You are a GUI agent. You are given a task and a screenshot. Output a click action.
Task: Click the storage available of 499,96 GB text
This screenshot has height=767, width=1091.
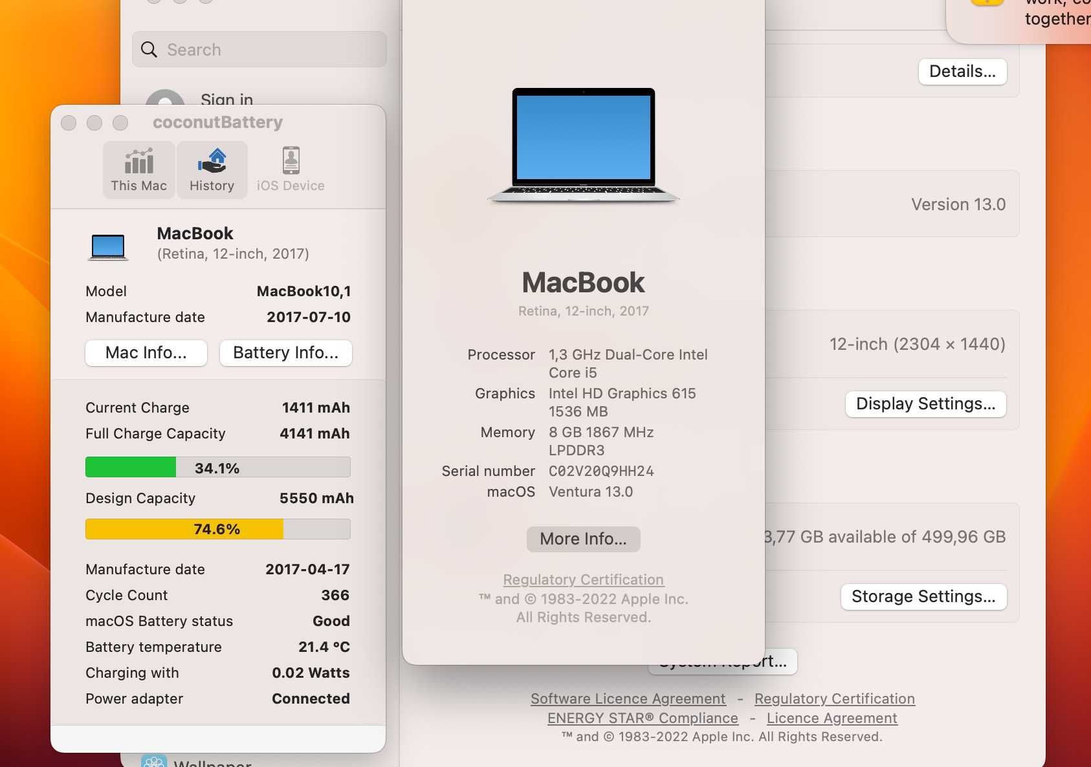(x=885, y=537)
